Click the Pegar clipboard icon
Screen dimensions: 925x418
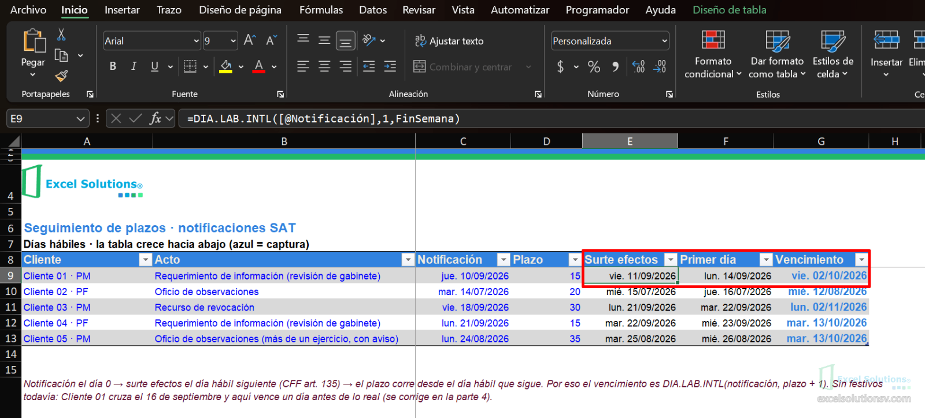point(34,40)
